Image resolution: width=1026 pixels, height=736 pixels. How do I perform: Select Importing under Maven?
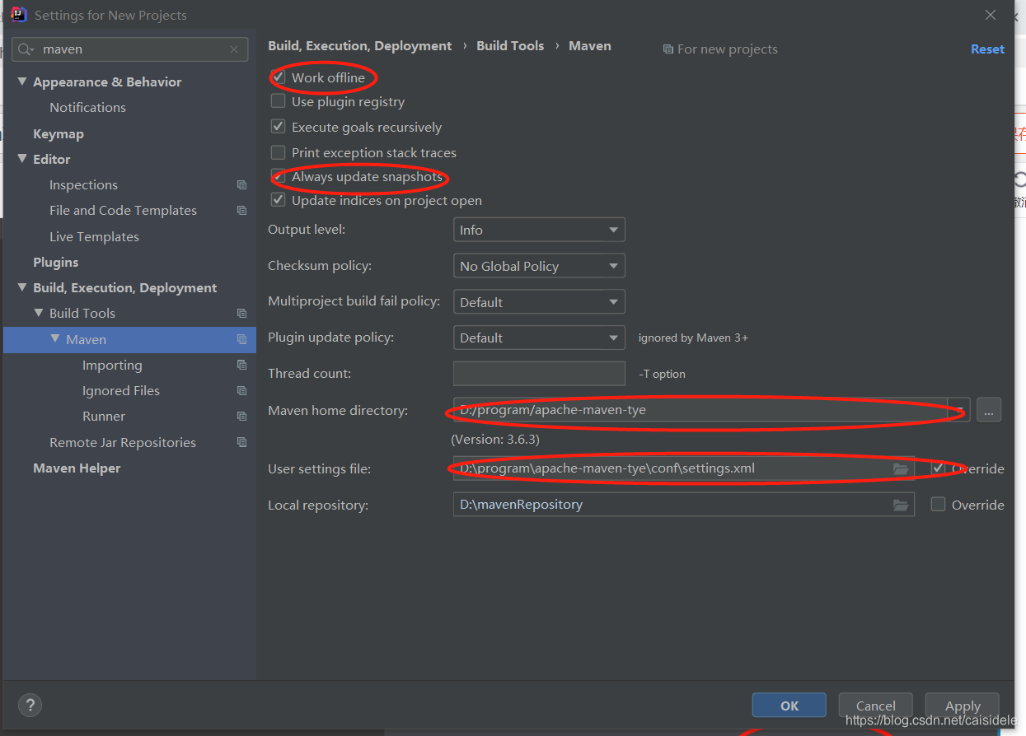coord(112,366)
